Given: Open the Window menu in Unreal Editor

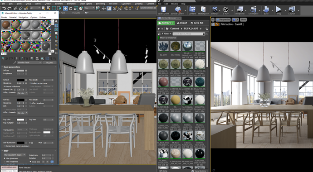Looking at the screenshot, I should point(175,4).
